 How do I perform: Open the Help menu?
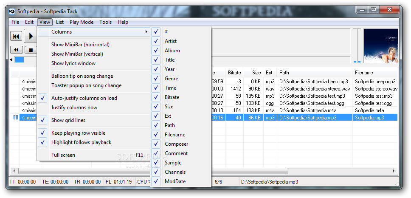click(123, 22)
